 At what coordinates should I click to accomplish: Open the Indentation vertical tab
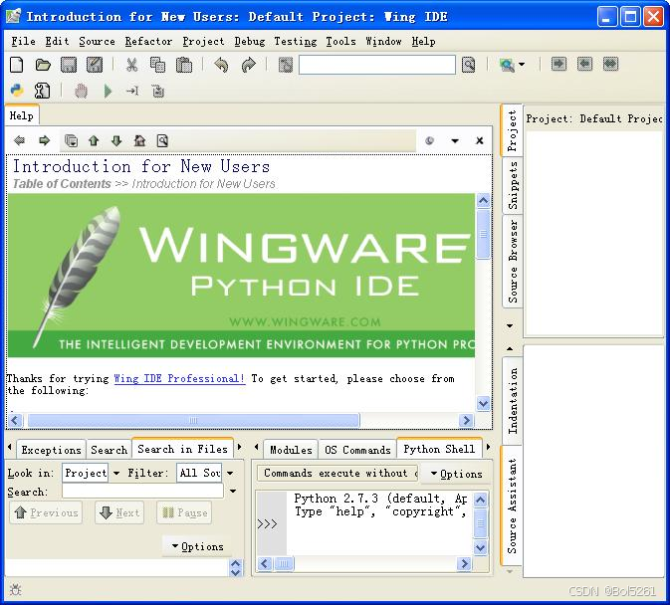pyautogui.click(x=513, y=401)
